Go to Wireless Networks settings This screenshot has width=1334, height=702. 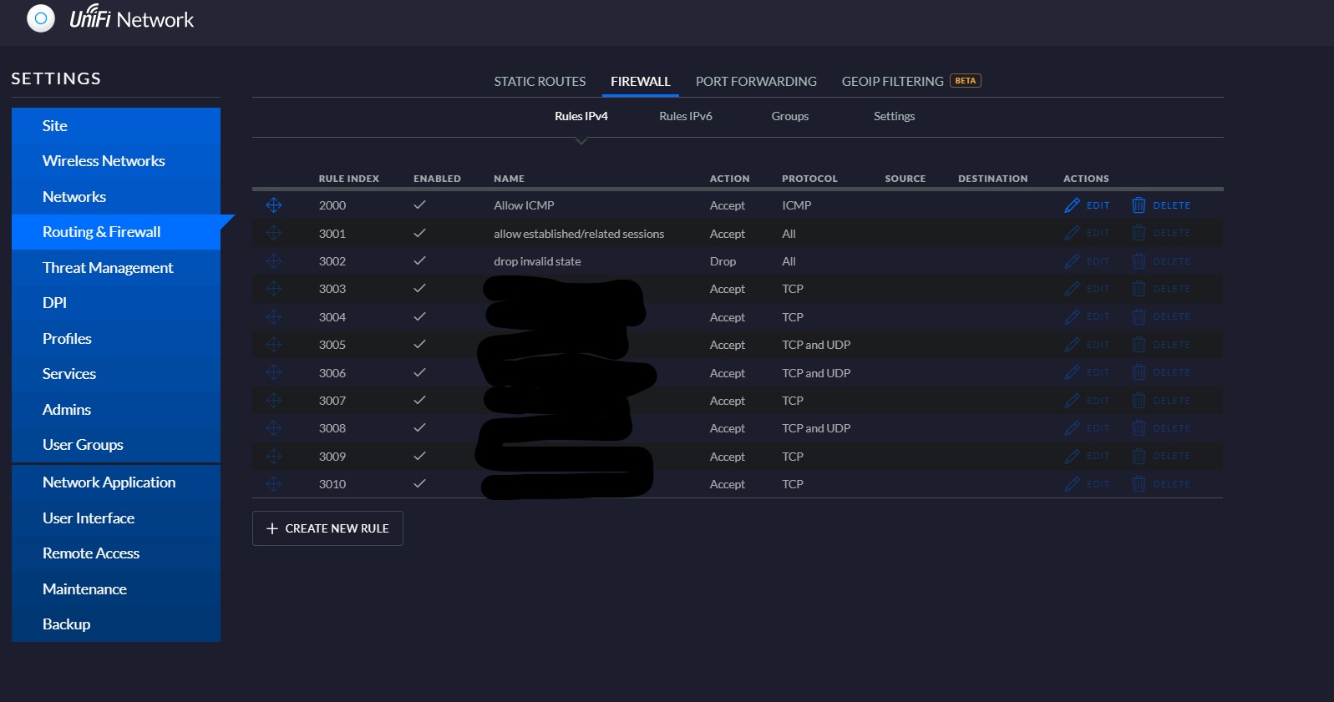[104, 161]
